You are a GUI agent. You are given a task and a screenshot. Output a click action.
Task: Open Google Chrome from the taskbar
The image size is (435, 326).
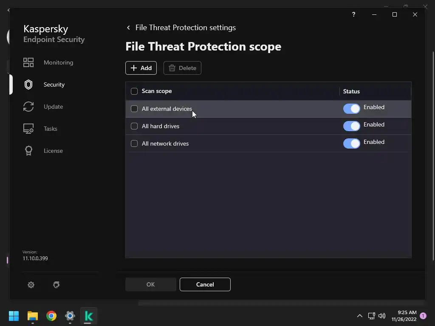point(51,316)
